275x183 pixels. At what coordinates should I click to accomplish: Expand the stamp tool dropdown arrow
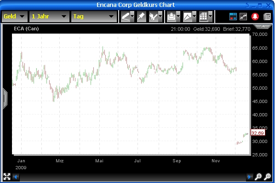tap(178, 17)
